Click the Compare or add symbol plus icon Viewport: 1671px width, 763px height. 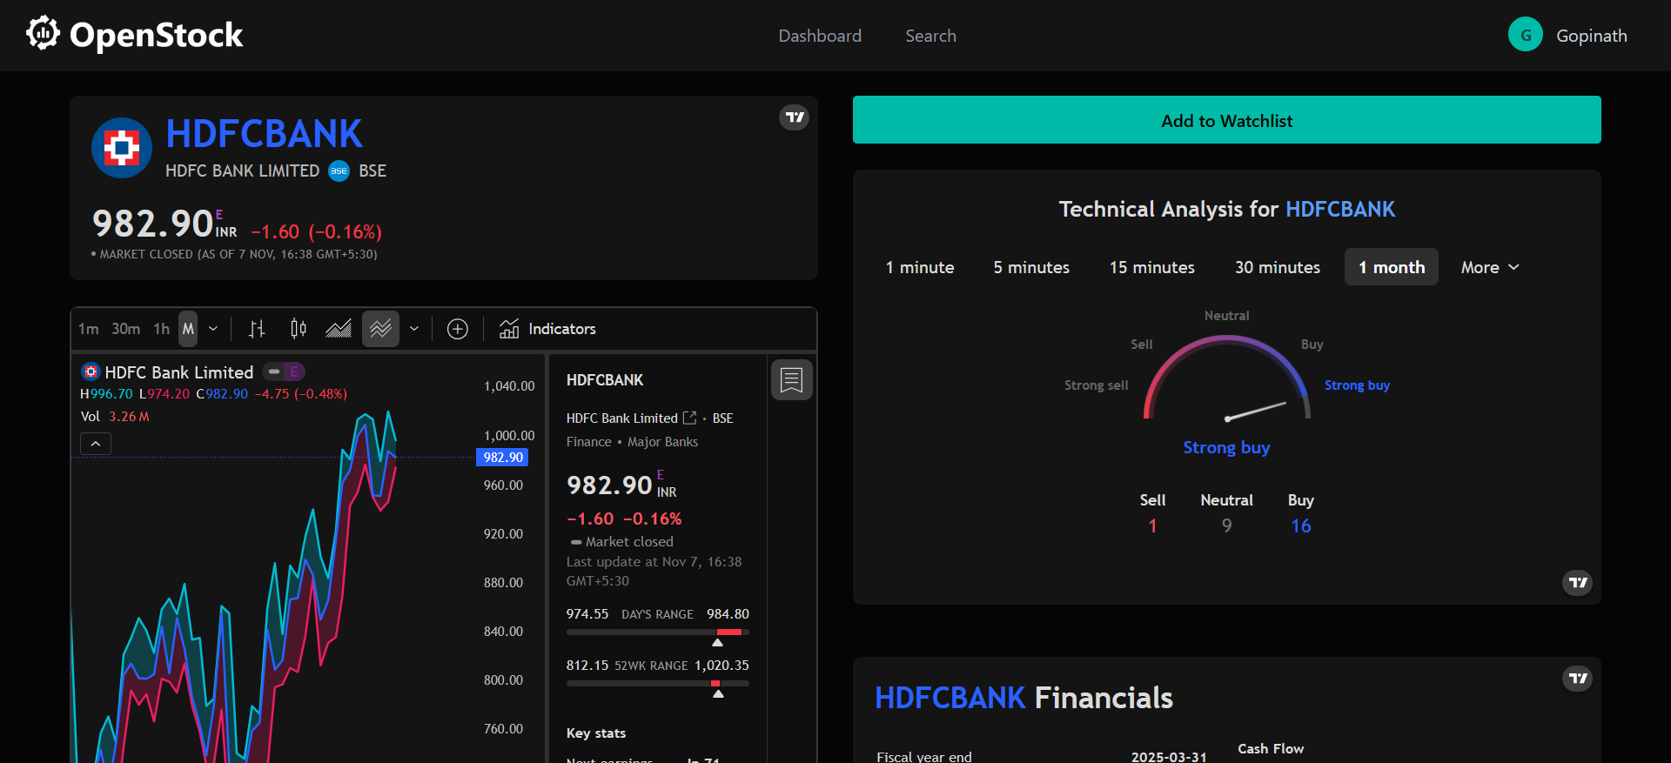pos(458,329)
